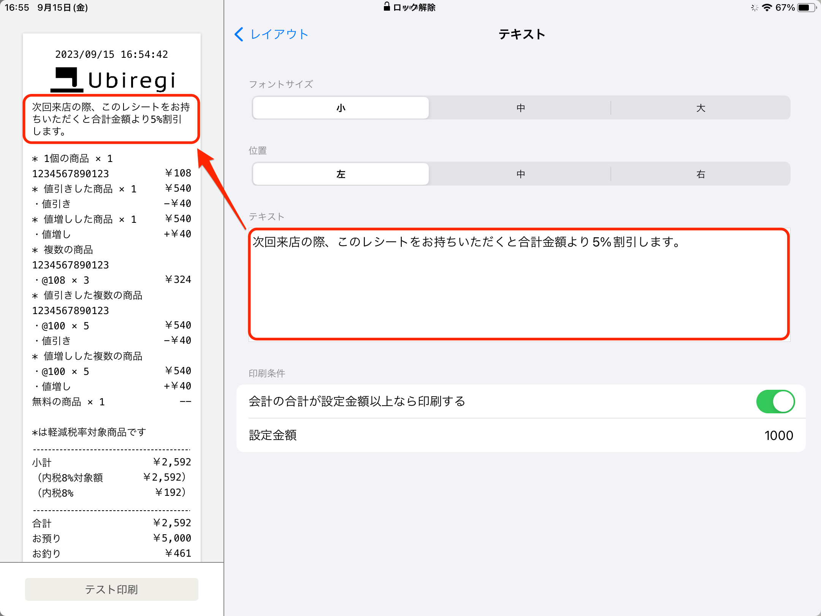Tap the Ubiregi logo on receipt preview
The image size is (821, 616).
[113, 80]
